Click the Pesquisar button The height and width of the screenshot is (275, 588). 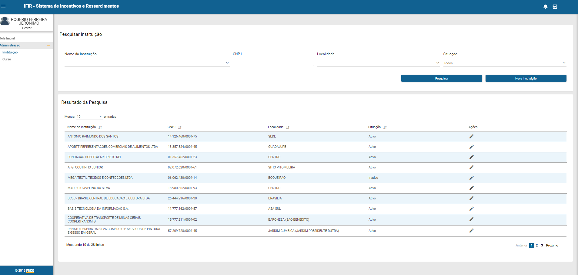pos(441,79)
